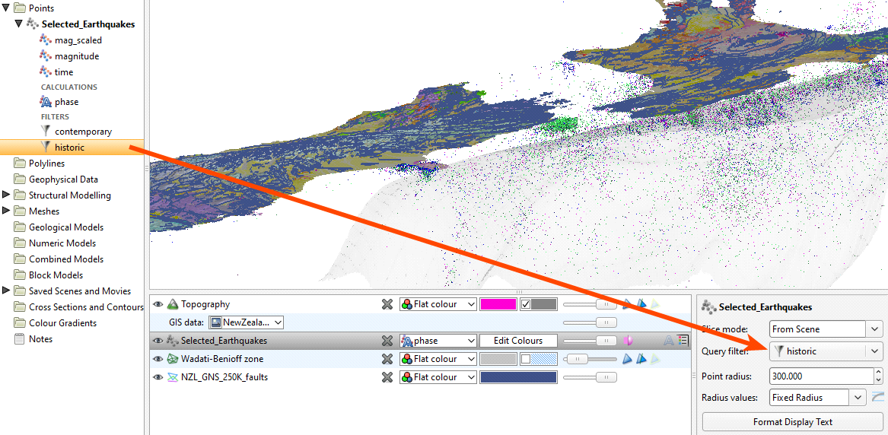Hide NZL_GNS_250K_faults using its eye icon

(158, 376)
